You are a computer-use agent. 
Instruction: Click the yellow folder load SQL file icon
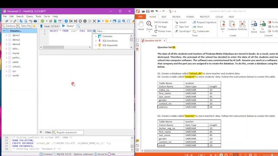[x=107, y=21]
